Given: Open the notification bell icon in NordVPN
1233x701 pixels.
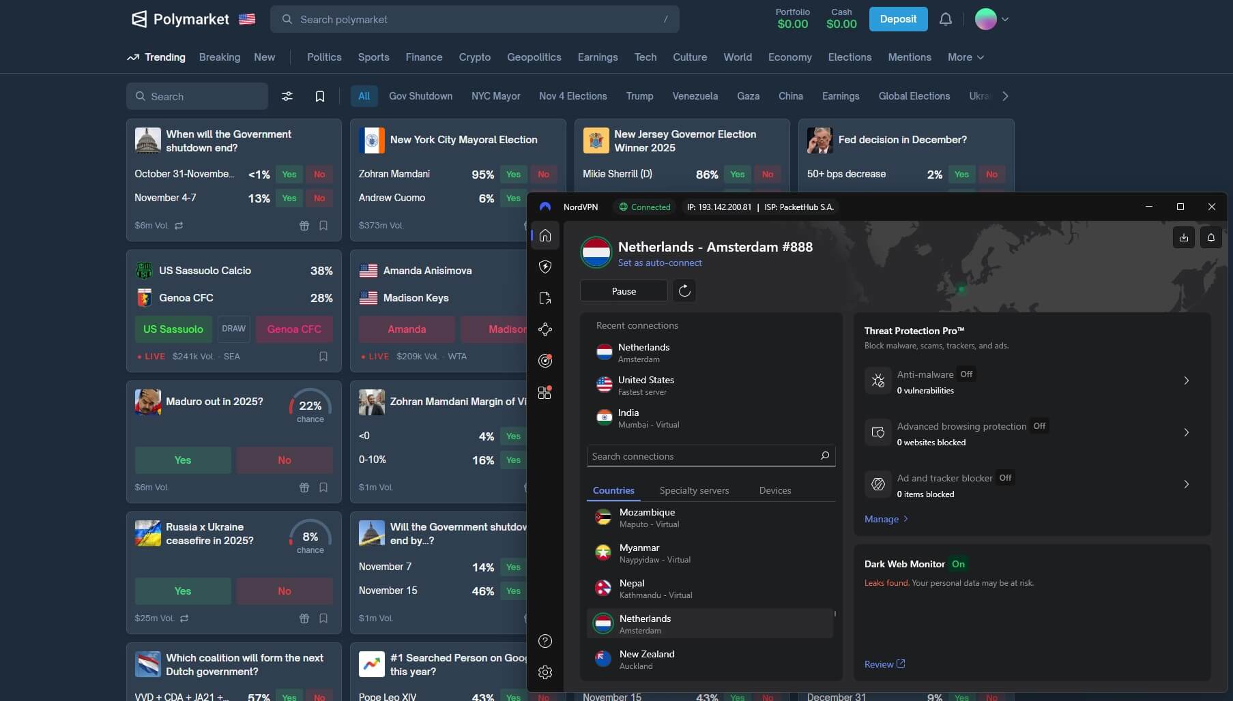Looking at the screenshot, I should [x=1211, y=237].
